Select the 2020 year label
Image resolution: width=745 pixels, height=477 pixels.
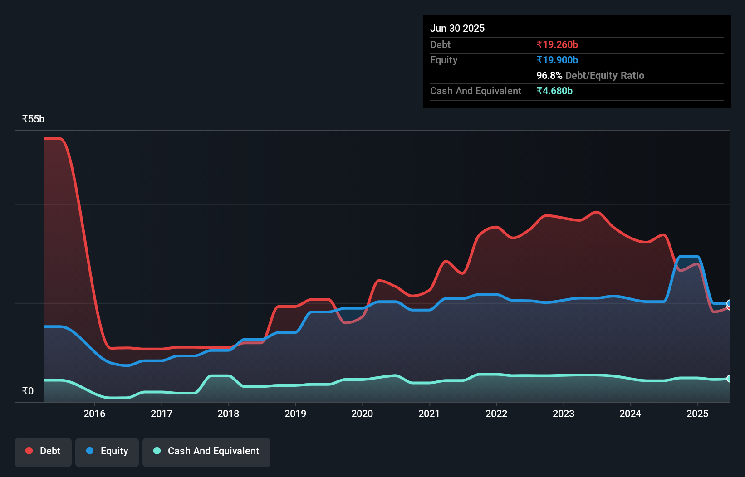[362, 414]
